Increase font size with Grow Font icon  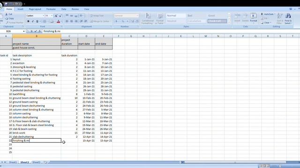click(x=56, y=16)
